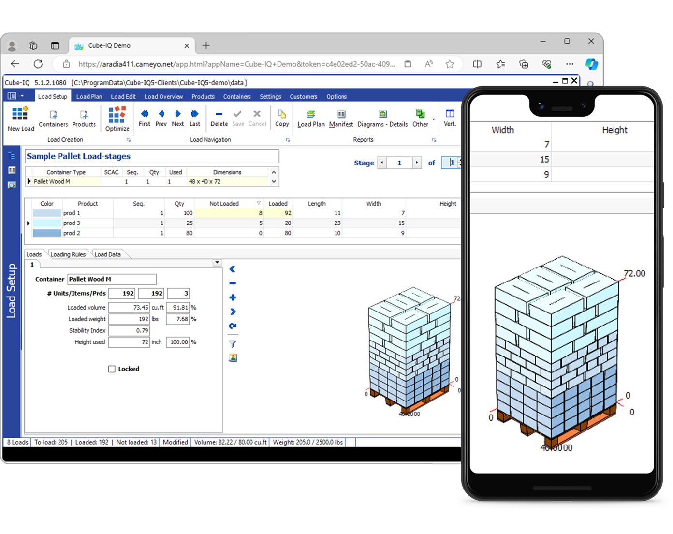Open the Not Loaded column filter
This screenshot has height=534, width=673.
point(259,203)
